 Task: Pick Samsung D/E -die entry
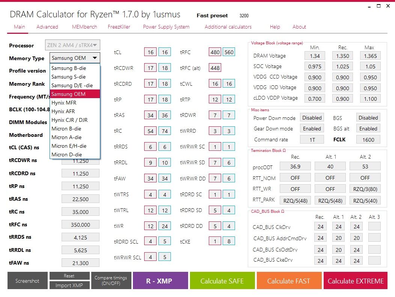[x=75, y=85]
